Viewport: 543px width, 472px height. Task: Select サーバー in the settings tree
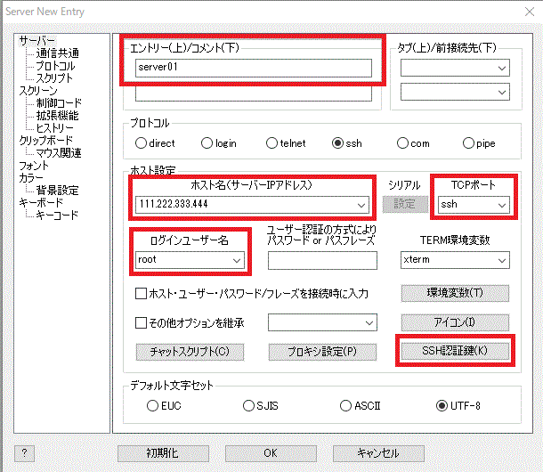pyautogui.click(x=37, y=41)
